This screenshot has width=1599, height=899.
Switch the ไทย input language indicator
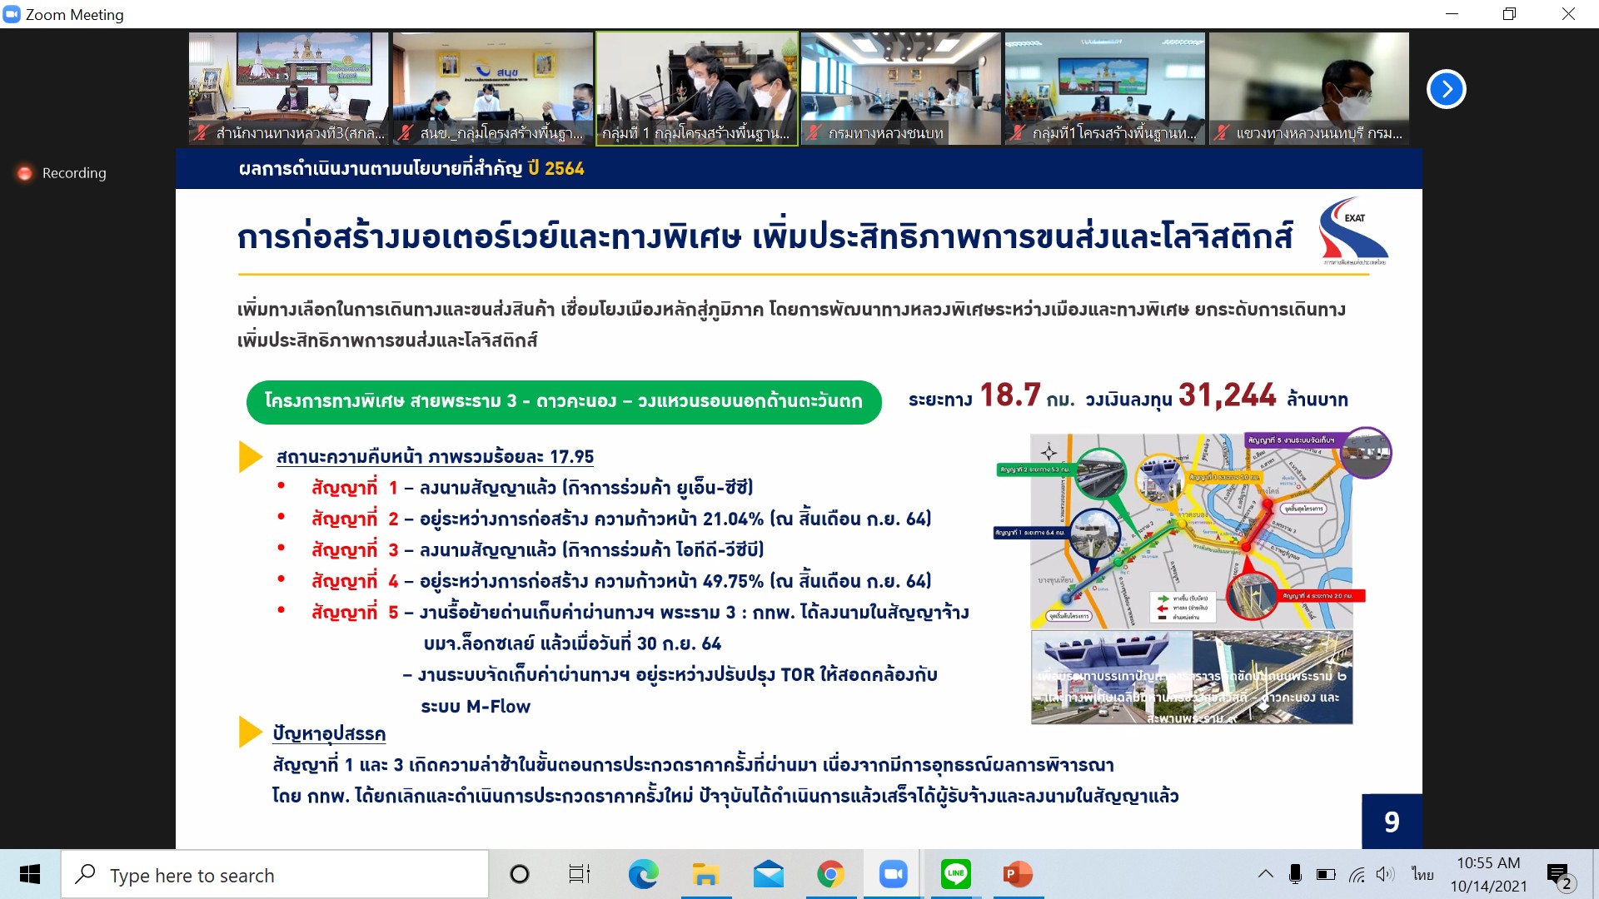[x=1422, y=874]
